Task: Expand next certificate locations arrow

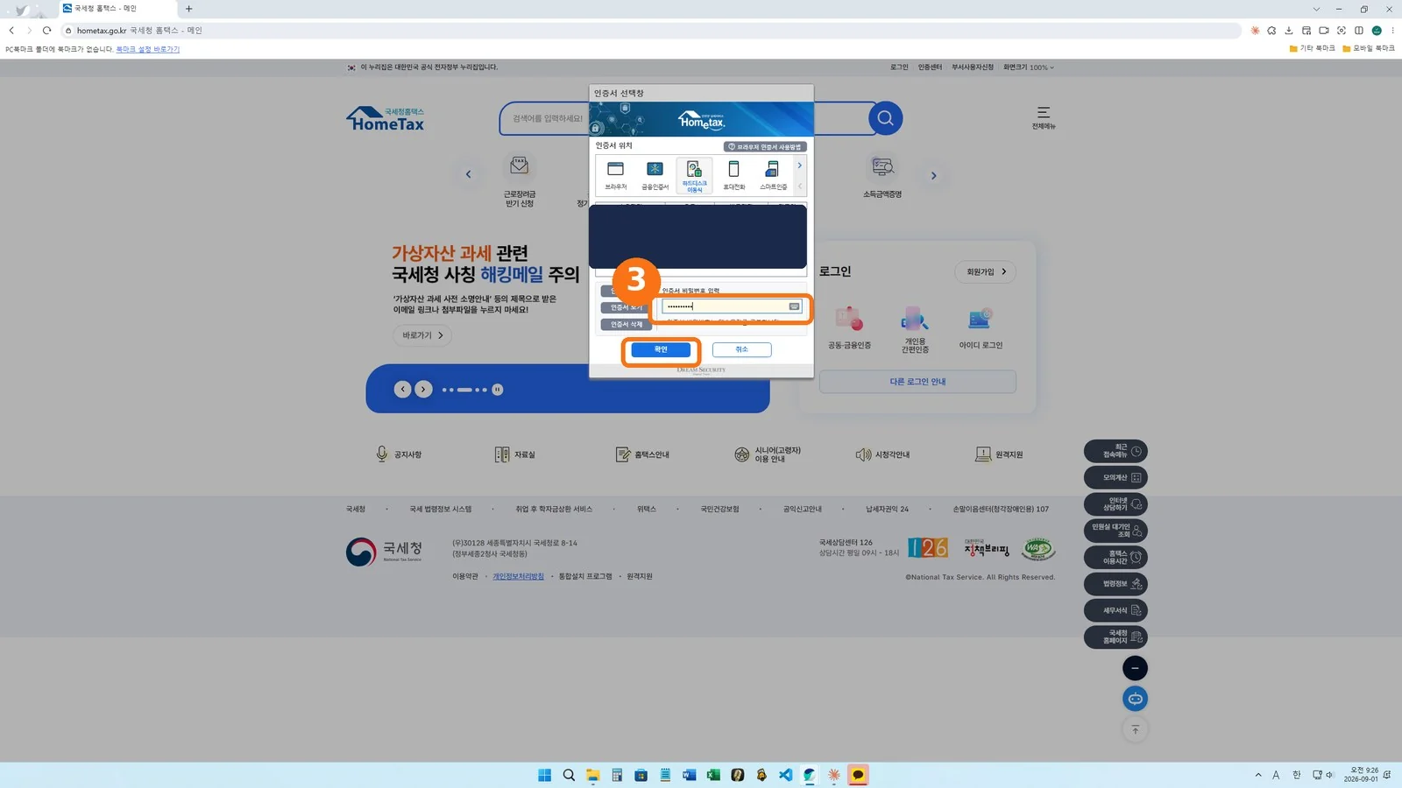Action: click(799, 165)
